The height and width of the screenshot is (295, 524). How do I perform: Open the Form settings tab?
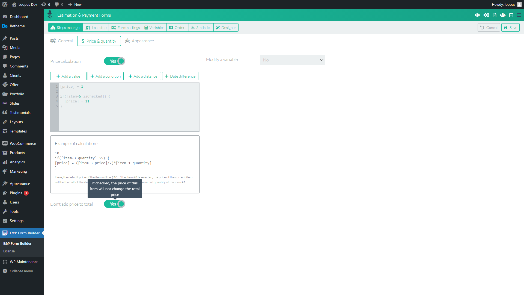[126, 28]
